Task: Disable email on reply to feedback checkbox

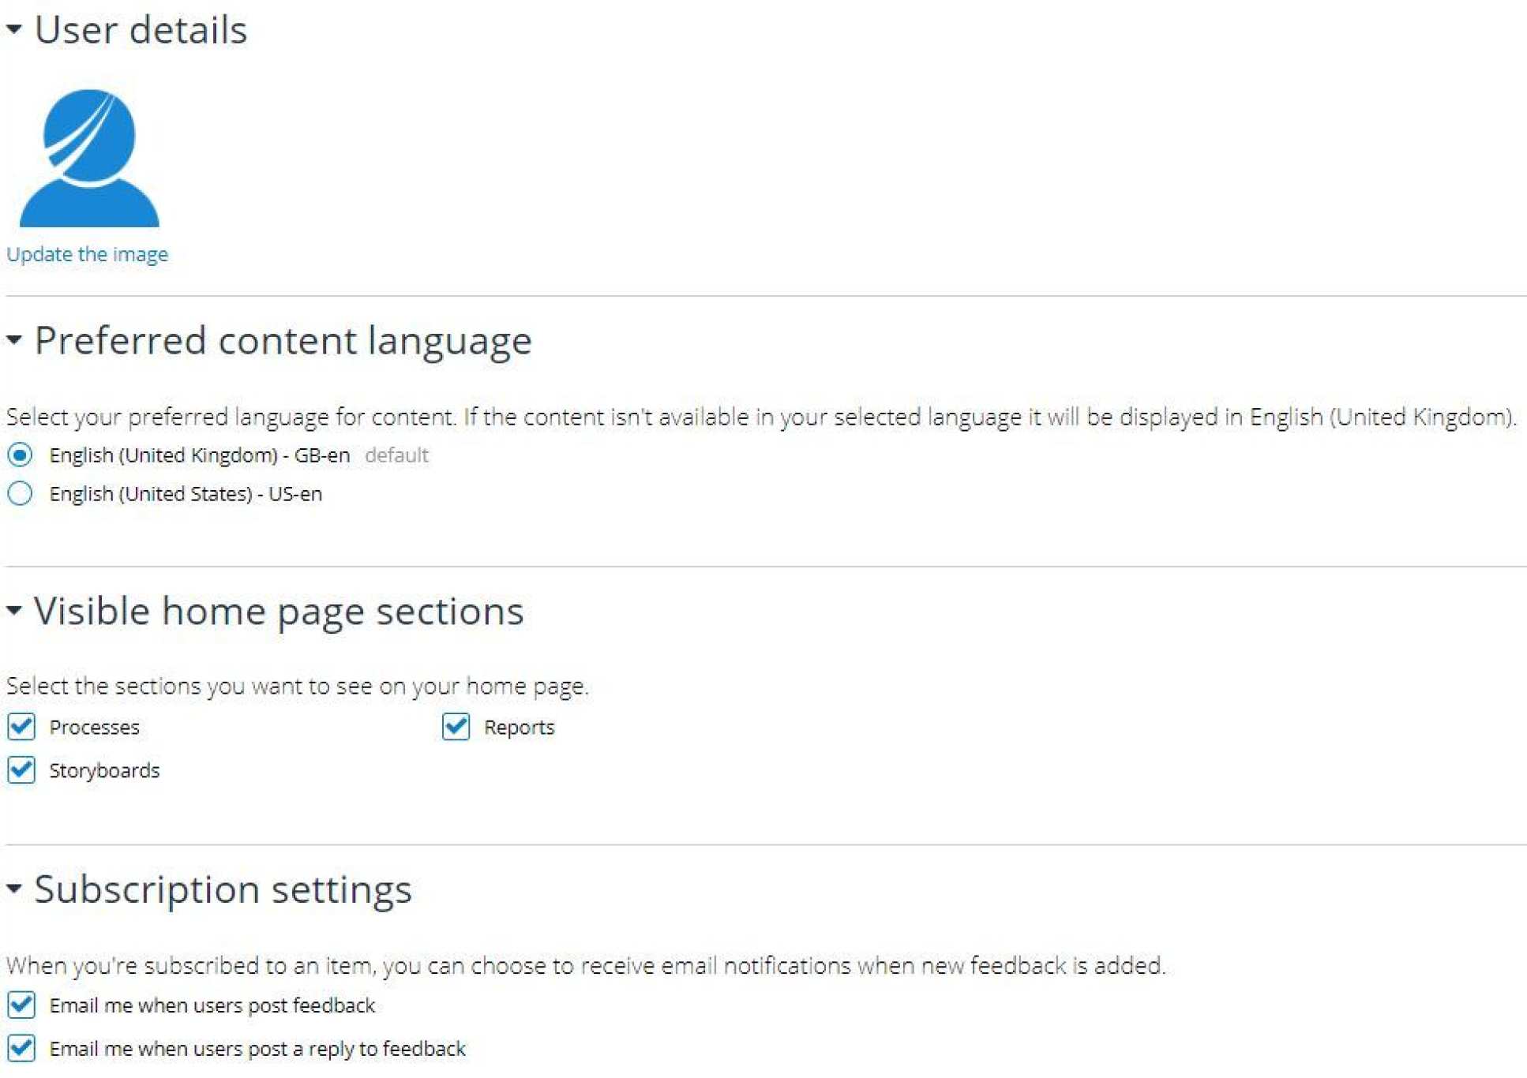Action: click(x=21, y=1048)
